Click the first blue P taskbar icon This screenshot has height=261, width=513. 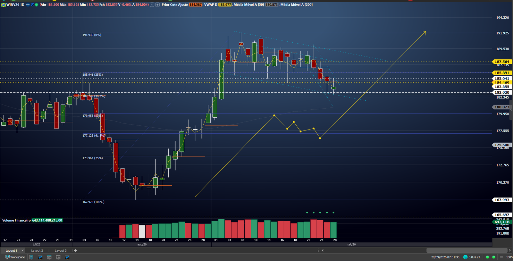tap(40, 257)
